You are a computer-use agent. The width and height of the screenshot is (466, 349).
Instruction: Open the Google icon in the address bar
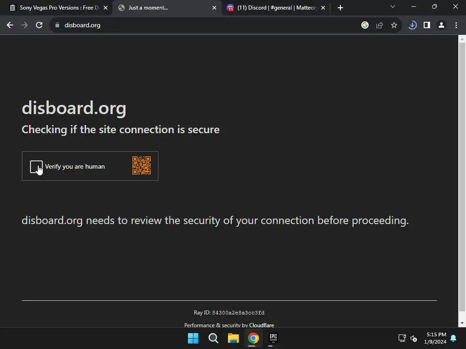tap(365, 25)
